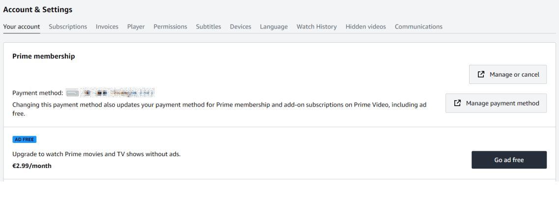559x221 pixels.
Task: Click the AD FREE badge
Action: [25, 139]
